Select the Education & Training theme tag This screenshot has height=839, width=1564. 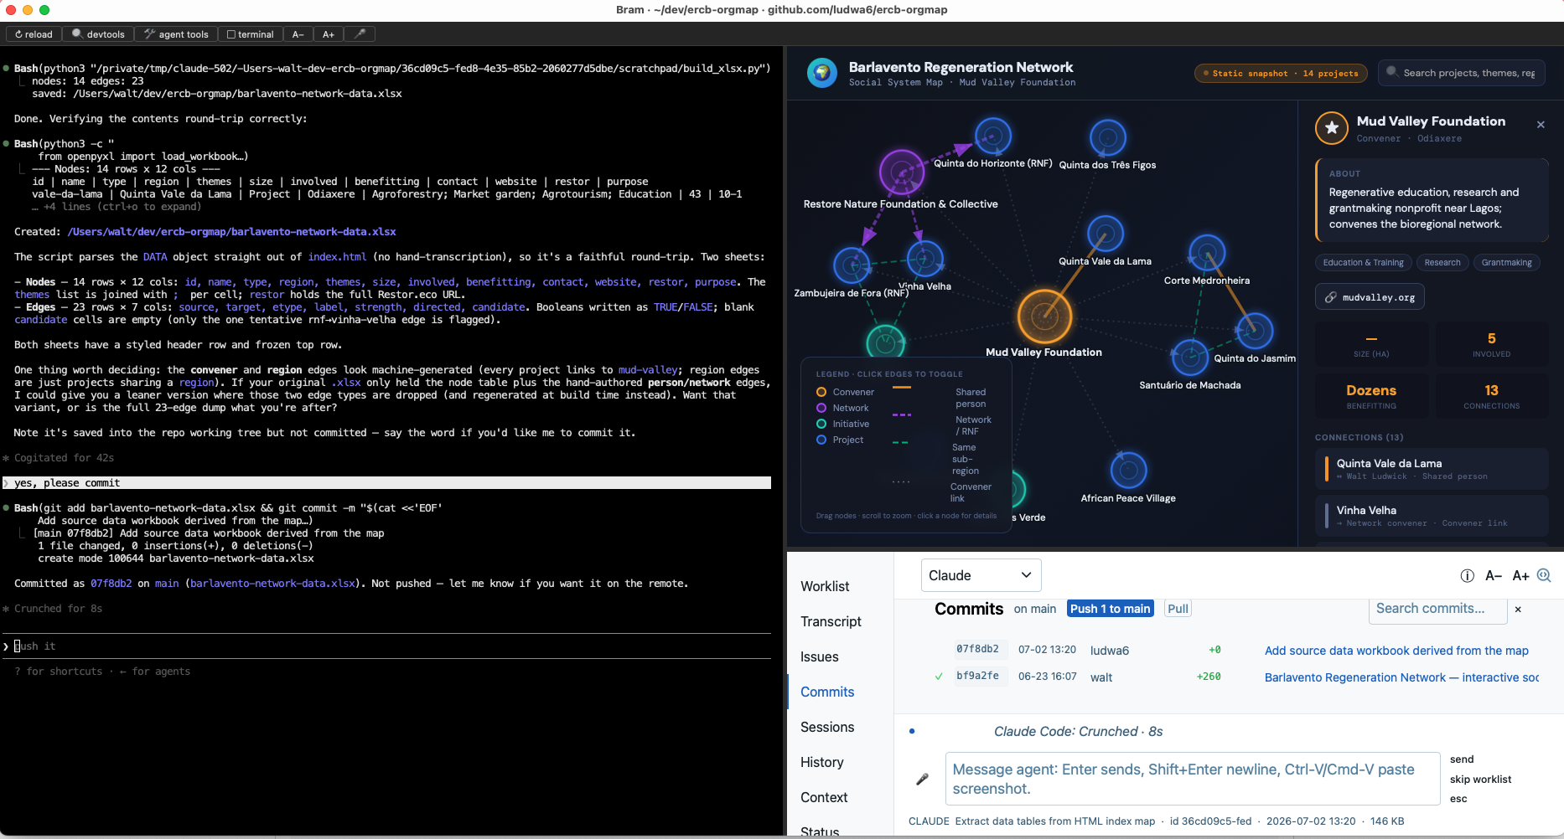coord(1363,263)
